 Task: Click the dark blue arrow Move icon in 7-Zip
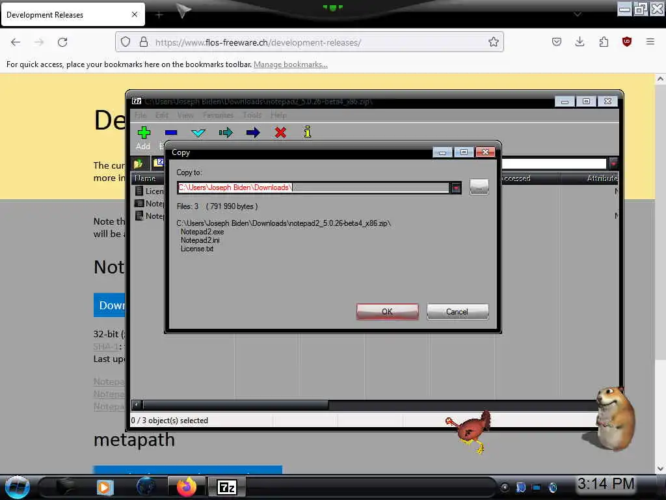point(253,133)
